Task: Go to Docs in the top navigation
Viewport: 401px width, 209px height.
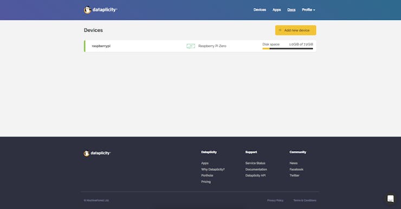Action: click(292, 10)
